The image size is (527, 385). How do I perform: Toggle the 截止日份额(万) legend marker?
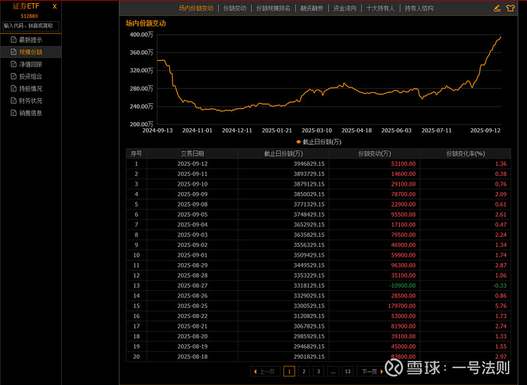298,141
